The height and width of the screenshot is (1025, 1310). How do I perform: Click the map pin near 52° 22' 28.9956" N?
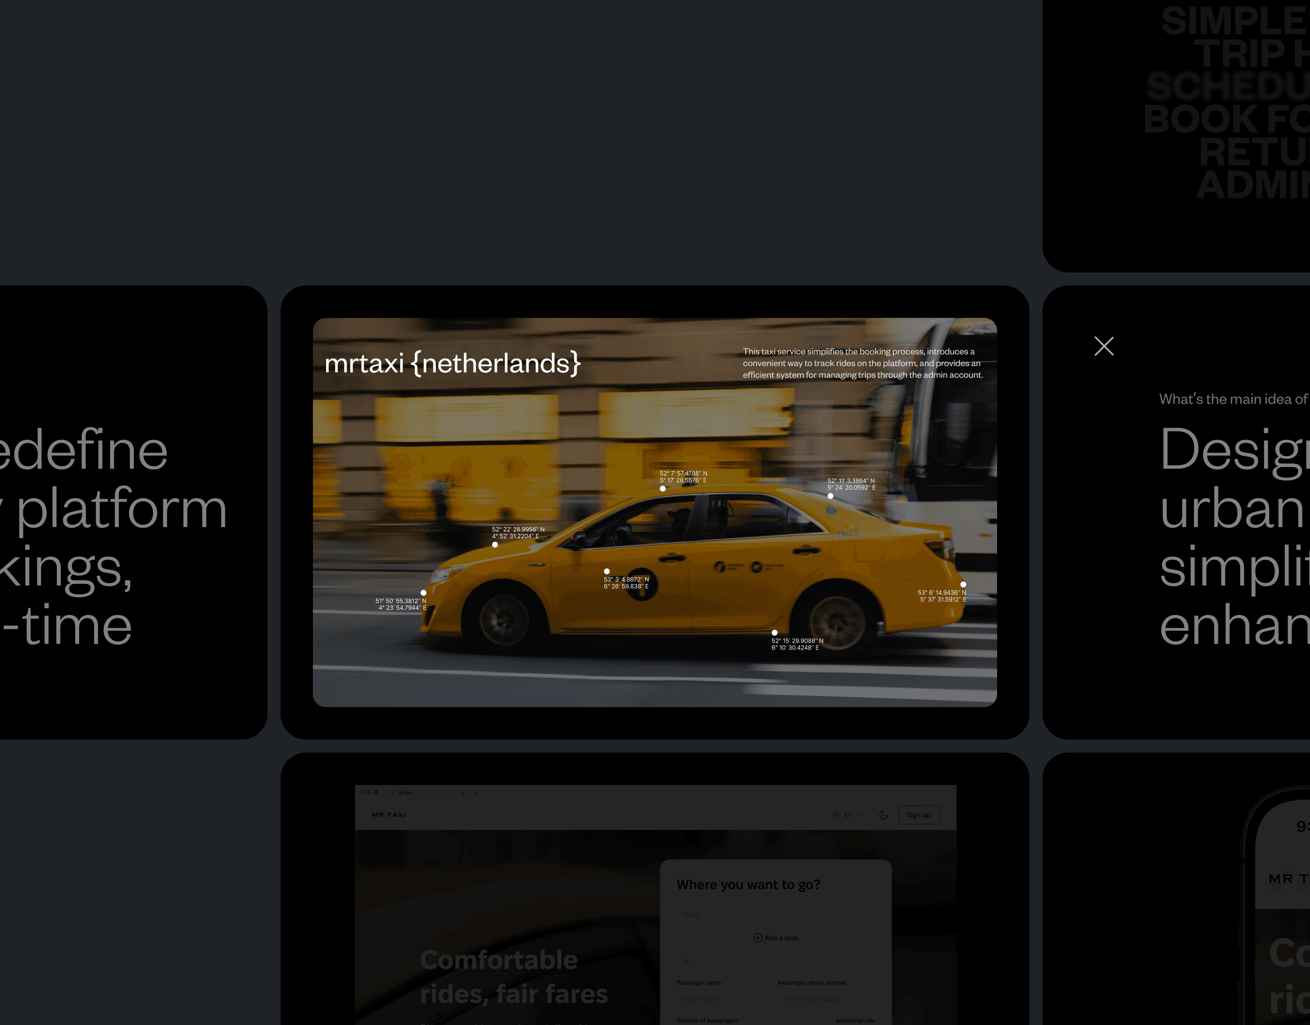click(495, 545)
